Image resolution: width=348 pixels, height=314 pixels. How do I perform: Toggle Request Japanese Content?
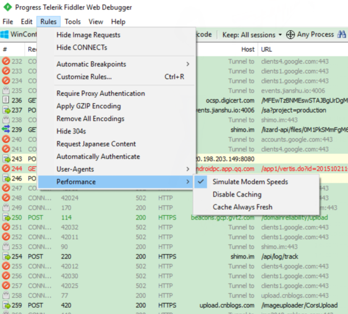pyautogui.click(x=116, y=144)
